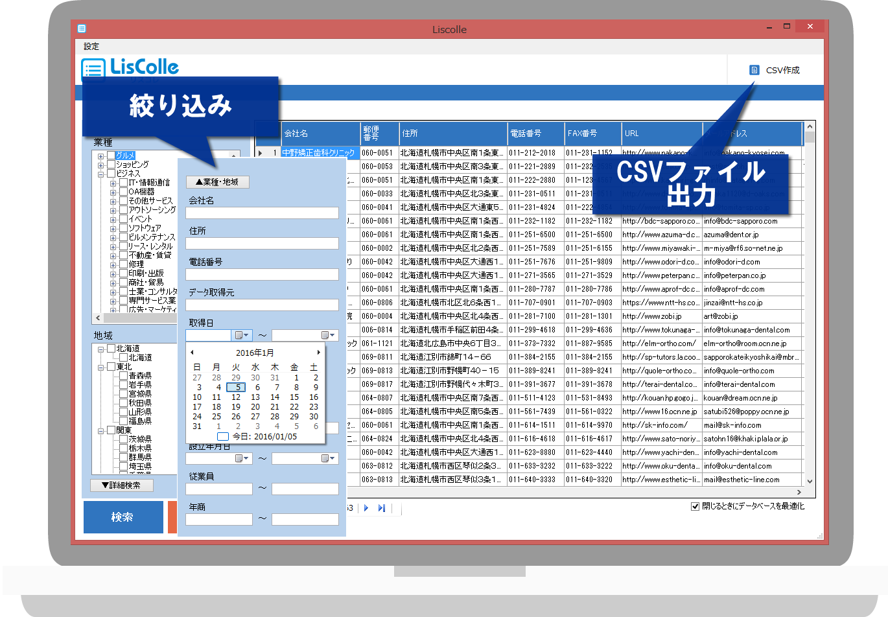Click into the 会社名 filter field
This screenshot has width=888, height=617.
point(262,213)
